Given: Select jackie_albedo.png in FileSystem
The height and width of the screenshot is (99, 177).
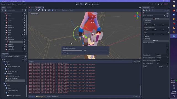Looking at the screenshot, I should coord(13,76).
